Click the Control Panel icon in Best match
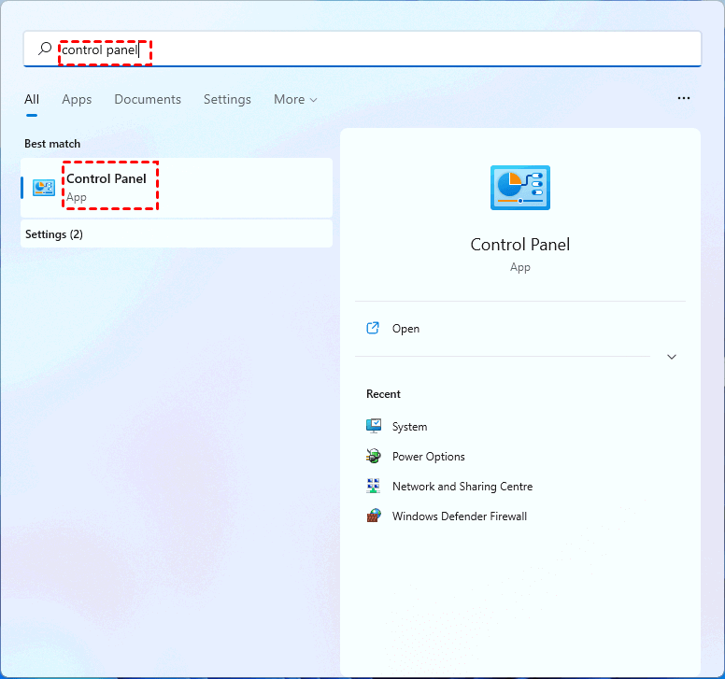The width and height of the screenshot is (725, 679). (x=44, y=187)
